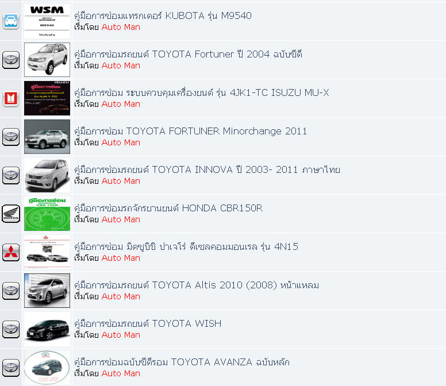446x386 pixels.
Task: Open thread TOYOTA INNOVA ปี 2003-2011 ภาษาไทย
Action: 207,169
